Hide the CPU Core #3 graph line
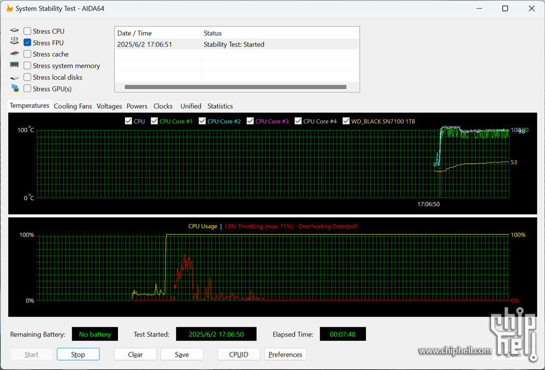The width and height of the screenshot is (545, 370). click(250, 121)
